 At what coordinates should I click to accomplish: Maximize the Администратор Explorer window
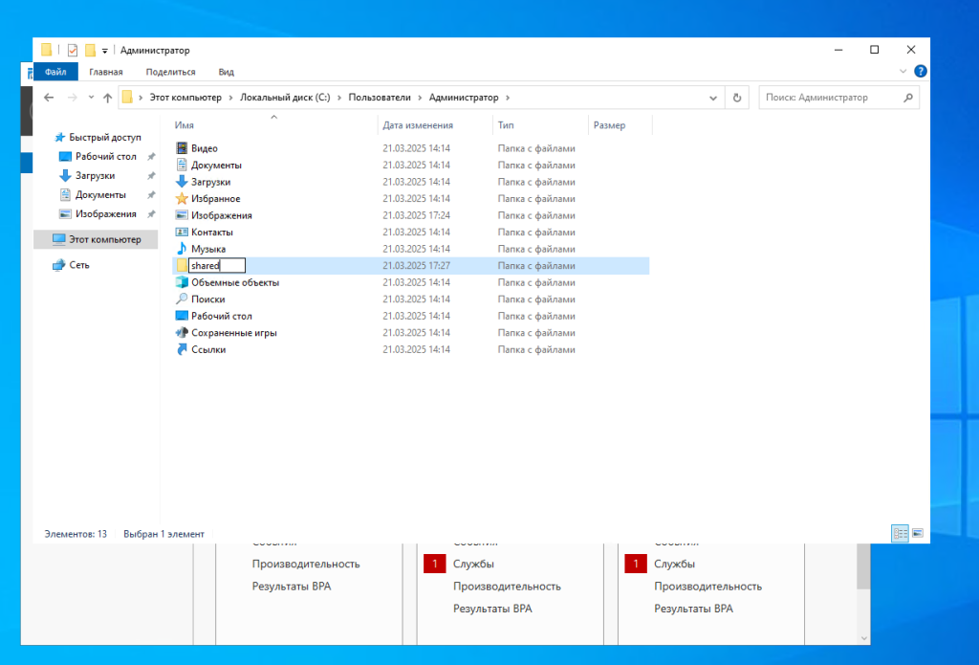[x=874, y=50]
